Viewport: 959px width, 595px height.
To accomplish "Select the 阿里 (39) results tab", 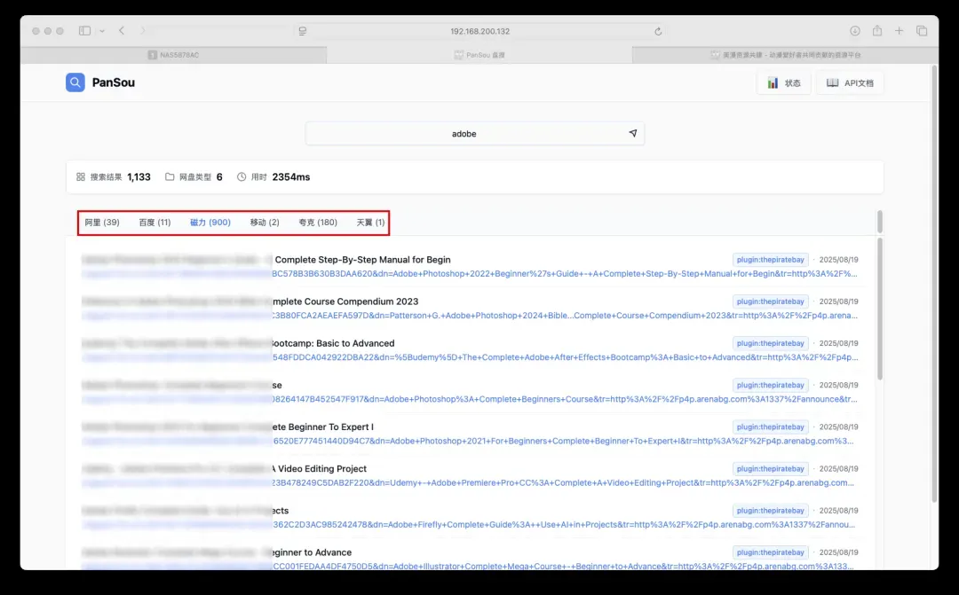I will (102, 223).
